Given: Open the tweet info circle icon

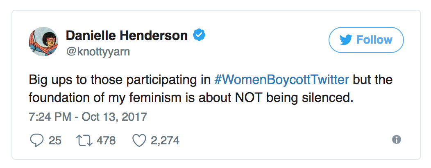Looking at the screenshot, I should [396, 140].
